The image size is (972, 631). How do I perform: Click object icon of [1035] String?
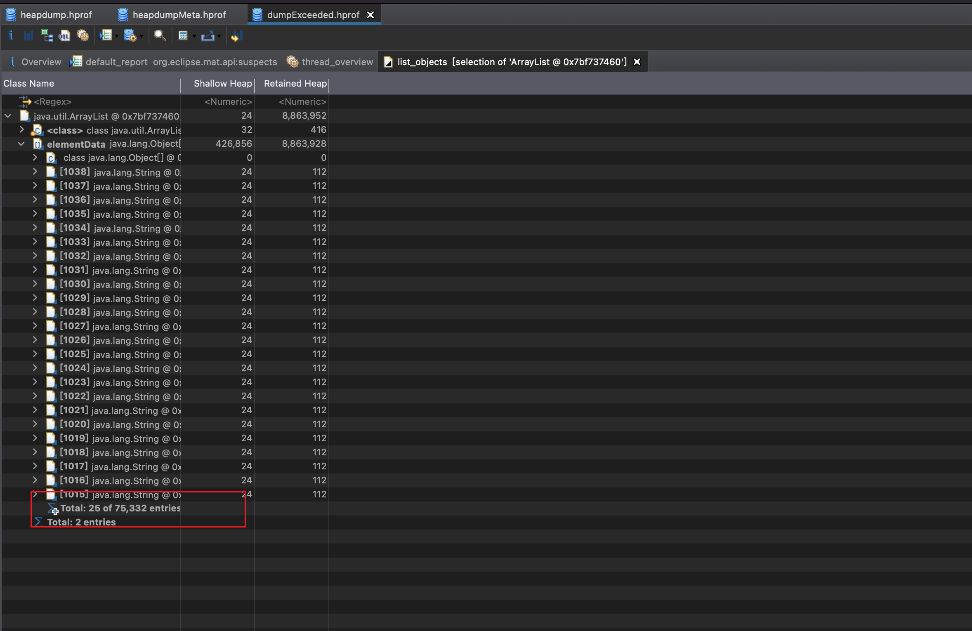51,214
